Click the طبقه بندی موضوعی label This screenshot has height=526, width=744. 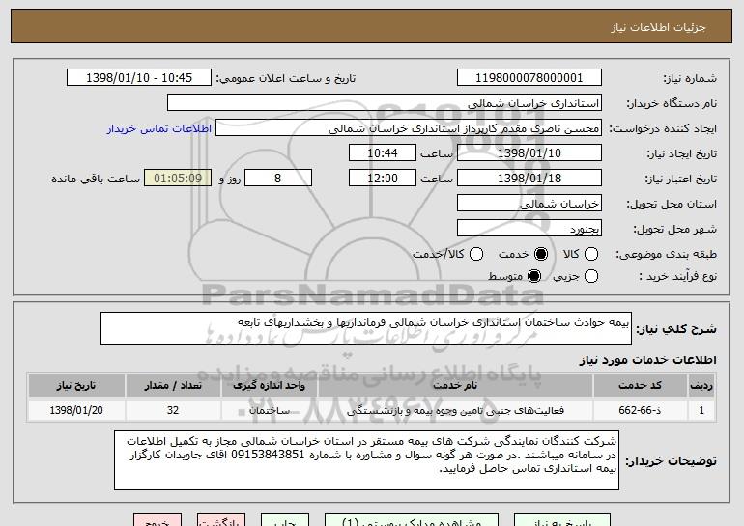pyautogui.click(x=667, y=255)
